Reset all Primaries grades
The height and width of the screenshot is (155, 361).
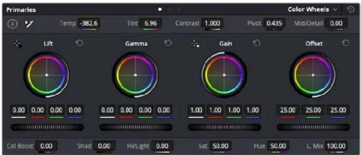click(x=351, y=10)
